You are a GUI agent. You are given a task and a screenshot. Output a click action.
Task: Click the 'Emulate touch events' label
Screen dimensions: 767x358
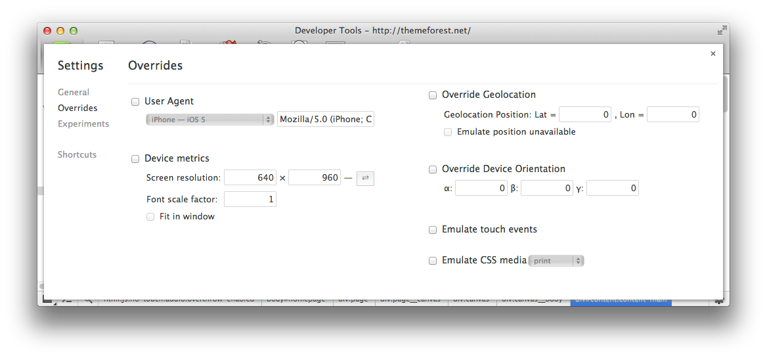point(489,229)
